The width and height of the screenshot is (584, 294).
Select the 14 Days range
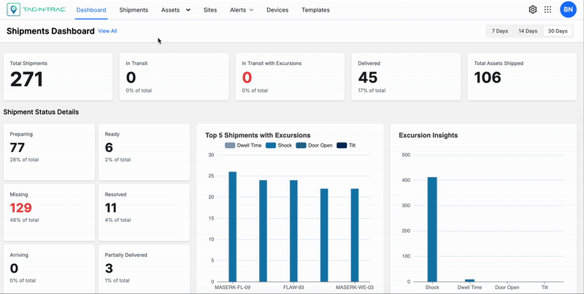pos(527,31)
